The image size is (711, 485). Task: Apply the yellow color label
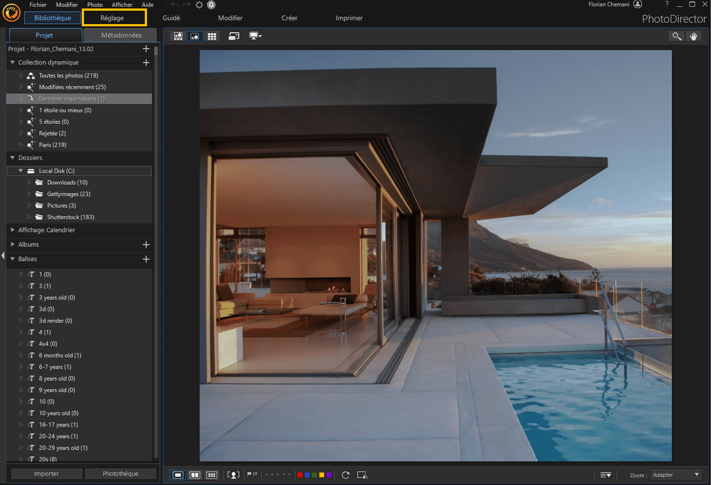click(x=322, y=475)
